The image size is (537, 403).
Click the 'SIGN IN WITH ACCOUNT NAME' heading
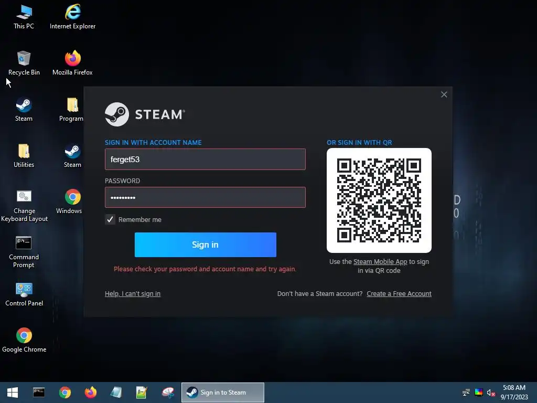click(153, 143)
